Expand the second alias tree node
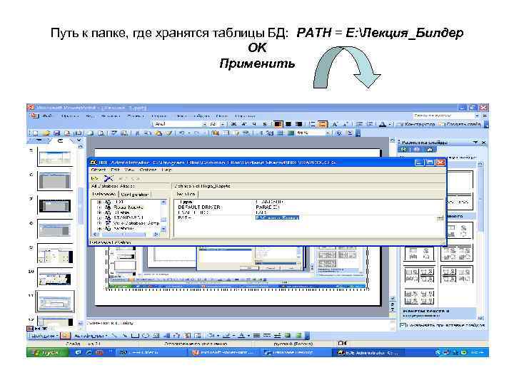The image size is (514, 385). pyautogui.click(x=99, y=207)
